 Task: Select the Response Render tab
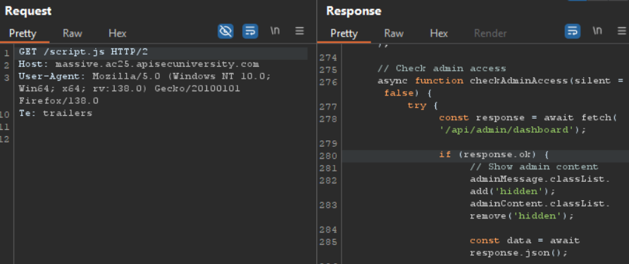(490, 33)
